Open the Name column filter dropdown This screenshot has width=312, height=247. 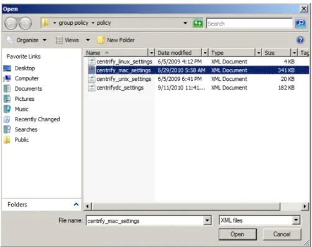tap(152, 53)
